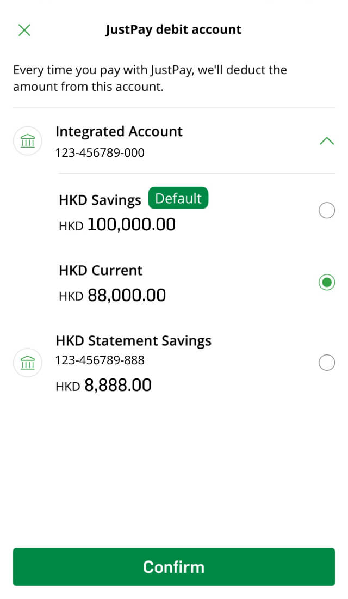This screenshot has width=348, height=599.
Task: Click the HKD Statement Savings label
Action: tap(133, 341)
